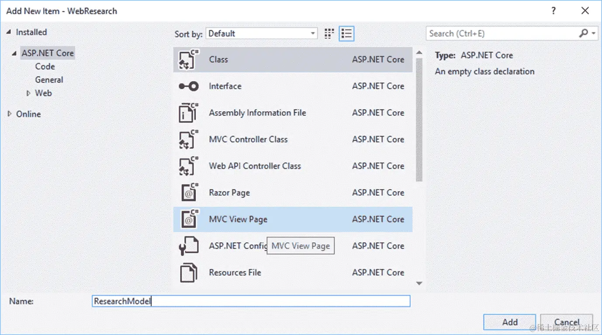Click the template list scroll down arrow
Viewport: 602px width, 335px height.
click(x=419, y=284)
